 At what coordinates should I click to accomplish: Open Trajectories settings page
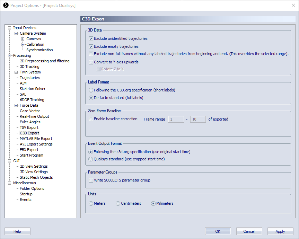coord(30,78)
